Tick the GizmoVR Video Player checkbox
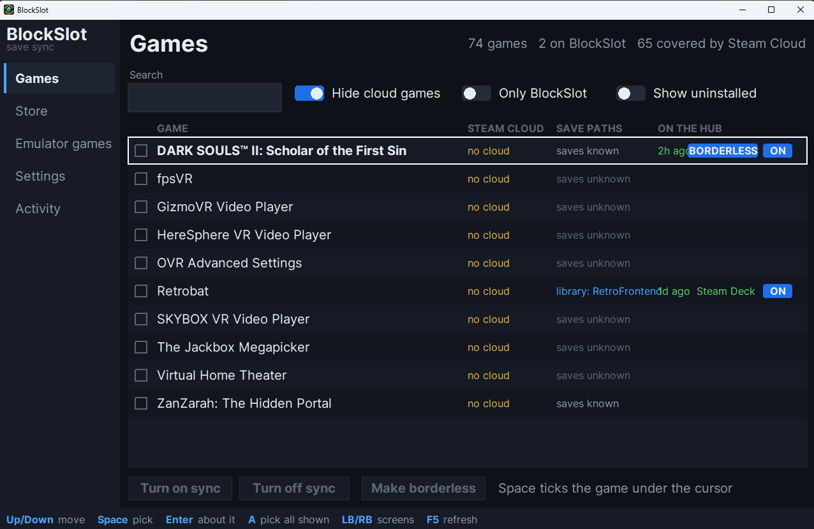 pos(141,207)
